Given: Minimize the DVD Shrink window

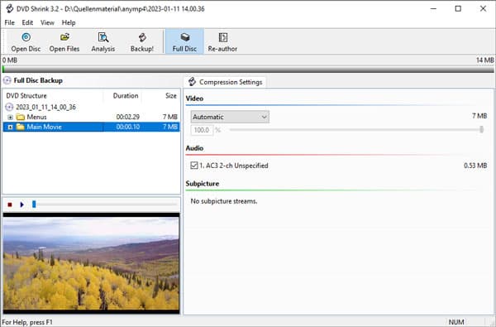Looking at the screenshot, I should (x=433, y=8).
